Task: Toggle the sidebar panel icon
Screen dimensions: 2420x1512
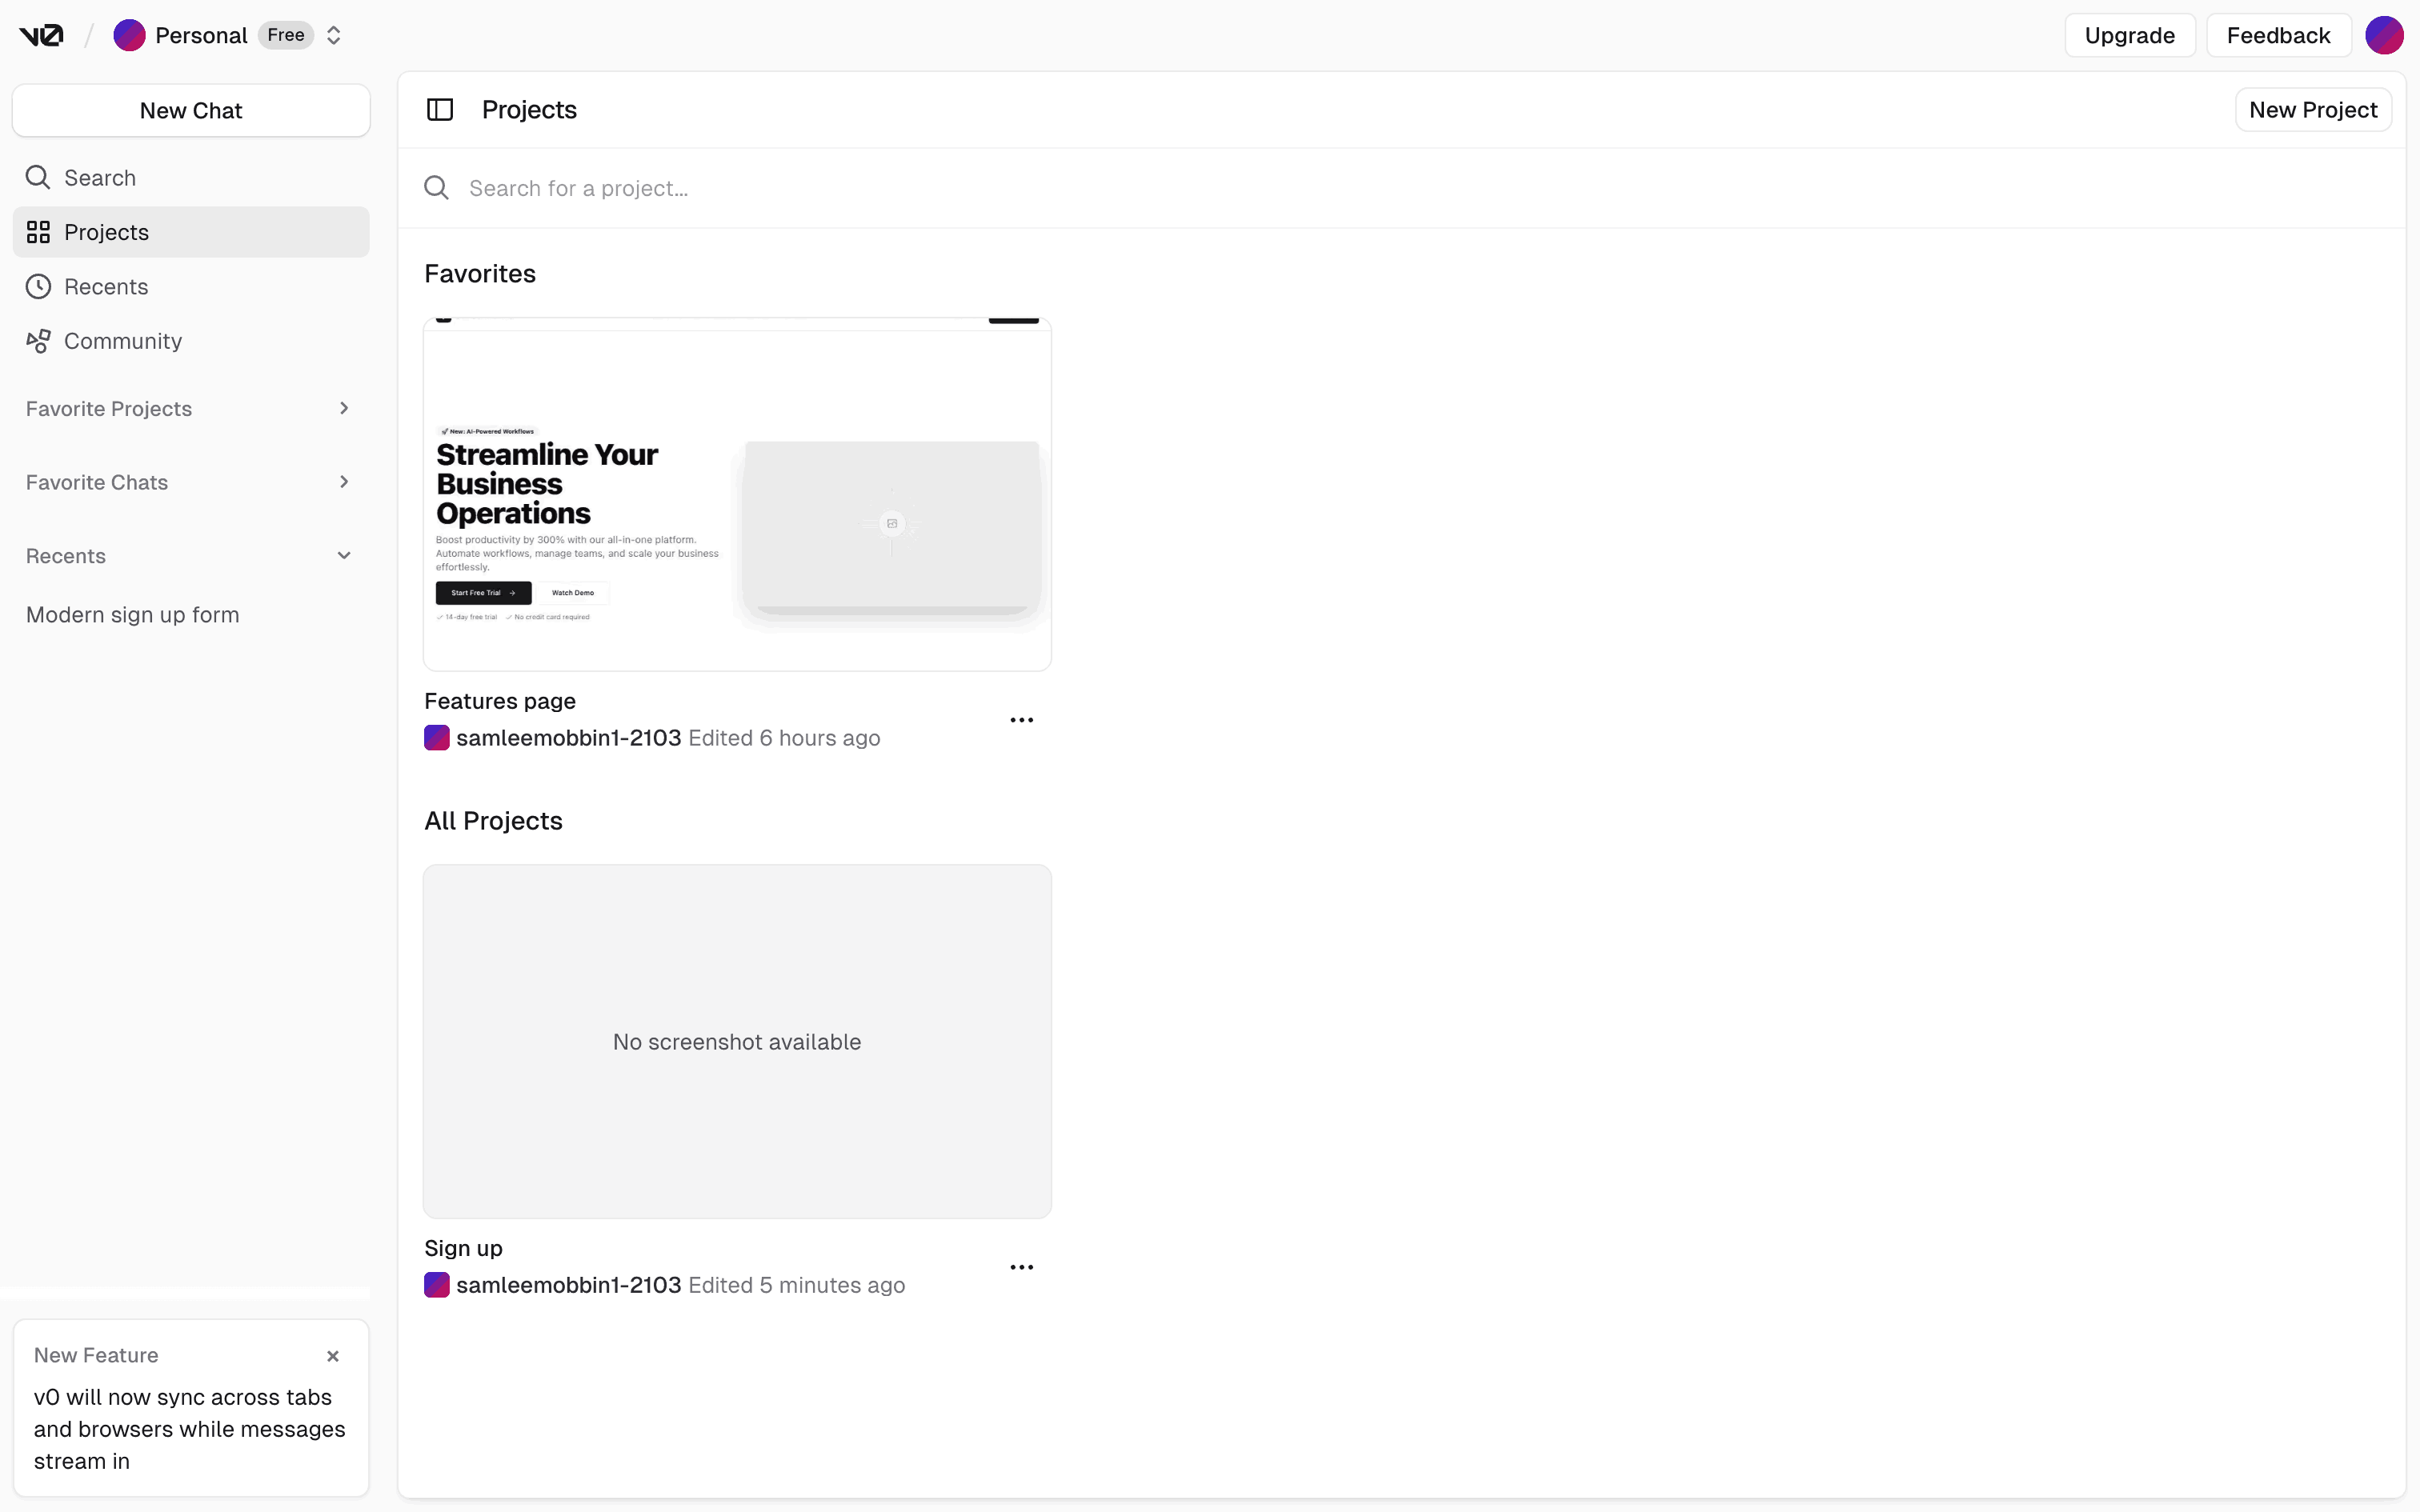Action: coord(440,110)
